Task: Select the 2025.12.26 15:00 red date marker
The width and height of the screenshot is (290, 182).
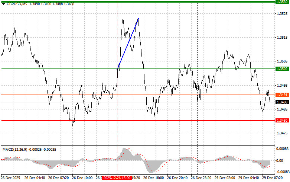Action: (x=117, y=178)
